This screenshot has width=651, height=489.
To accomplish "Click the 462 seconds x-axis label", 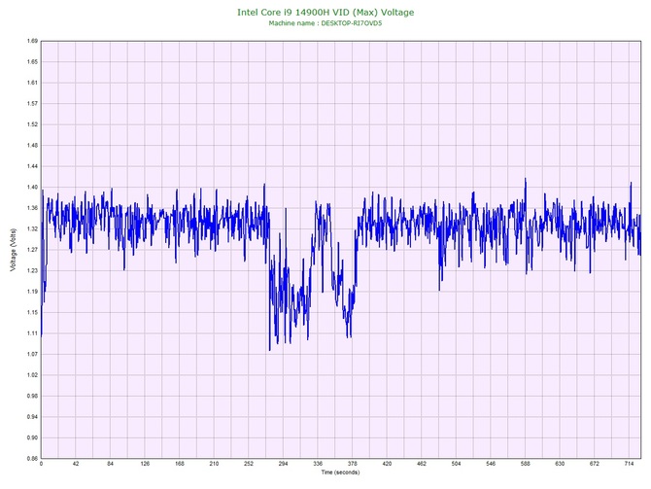I will point(422,464).
